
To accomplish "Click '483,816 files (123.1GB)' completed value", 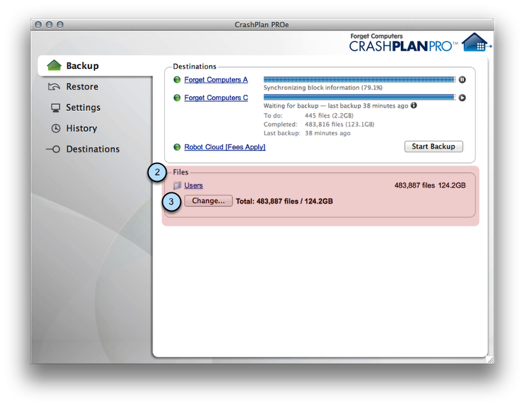I will click(x=339, y=124).
